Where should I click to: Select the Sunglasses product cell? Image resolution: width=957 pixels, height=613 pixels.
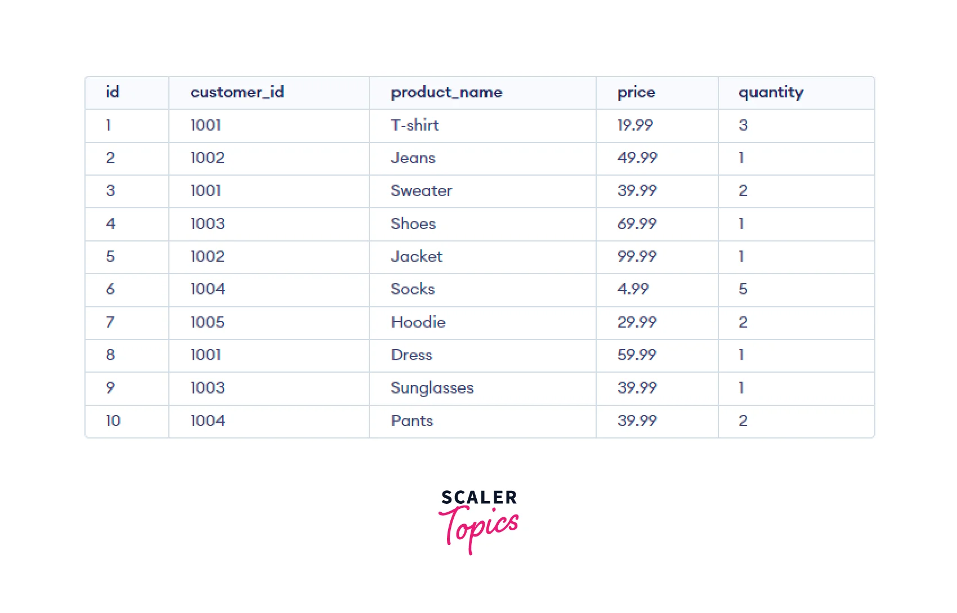coord(432,388)
